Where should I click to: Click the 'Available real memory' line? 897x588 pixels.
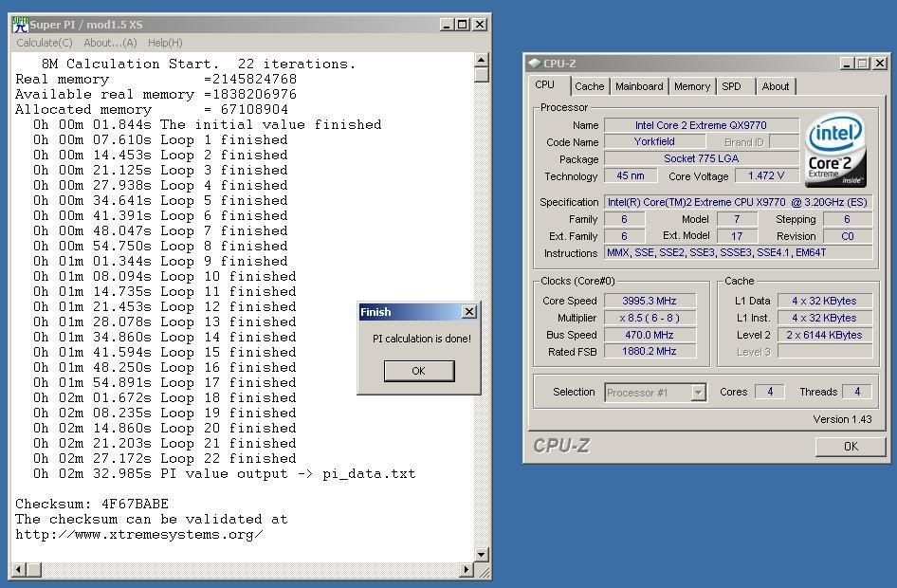156,95
